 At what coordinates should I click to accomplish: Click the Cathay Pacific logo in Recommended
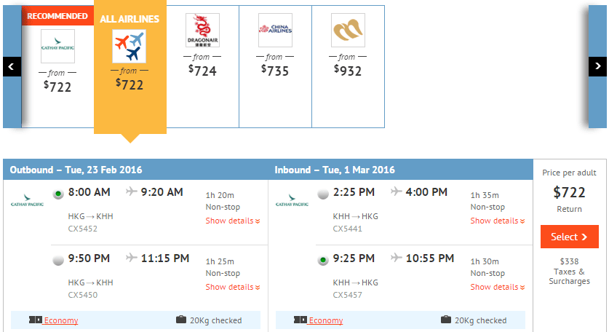(57, 46)
